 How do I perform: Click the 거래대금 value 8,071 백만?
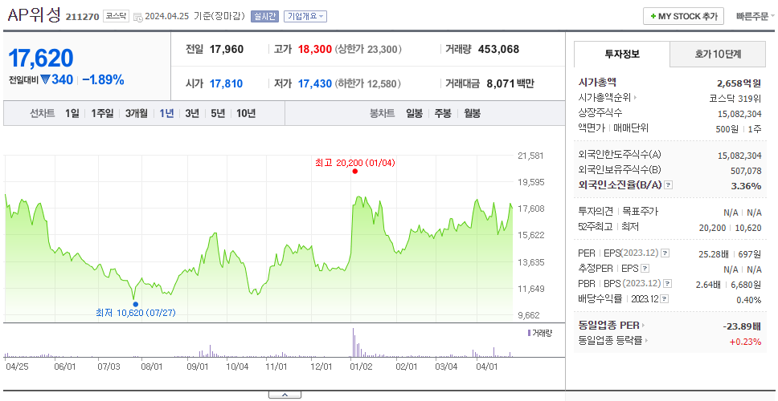510,83
